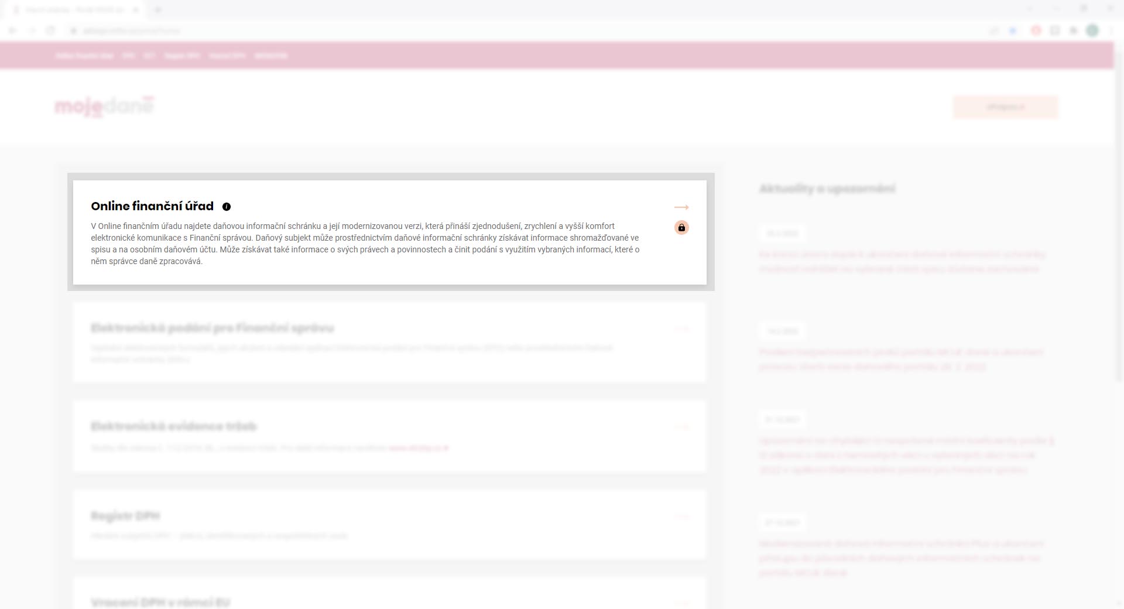Open the browser three-dot menu
1124x609 pixels.
point(1111,30)
